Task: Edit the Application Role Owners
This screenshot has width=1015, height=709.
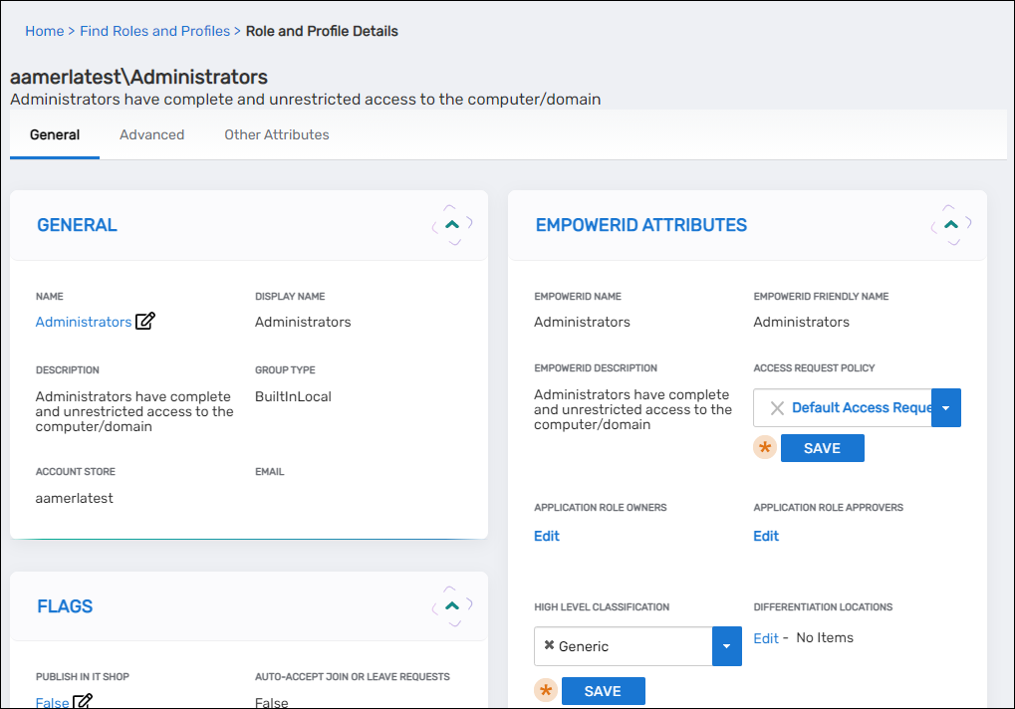Action: 547,536
